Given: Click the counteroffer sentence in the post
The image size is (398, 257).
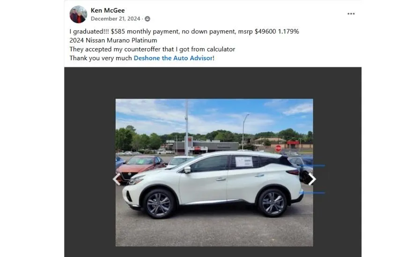Looking at the screenshot, I should (x=152, y=49).
